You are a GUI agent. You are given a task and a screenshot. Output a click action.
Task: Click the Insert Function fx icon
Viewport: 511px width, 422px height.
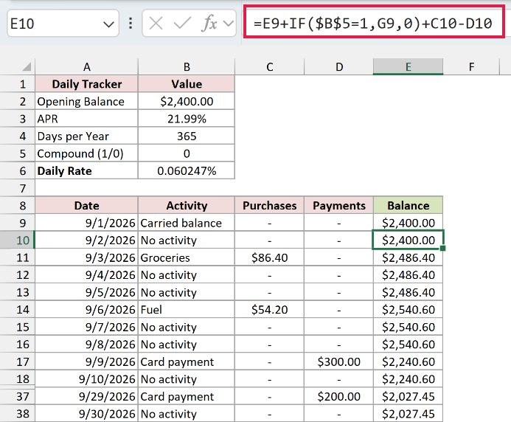click(x=209, y=24)
